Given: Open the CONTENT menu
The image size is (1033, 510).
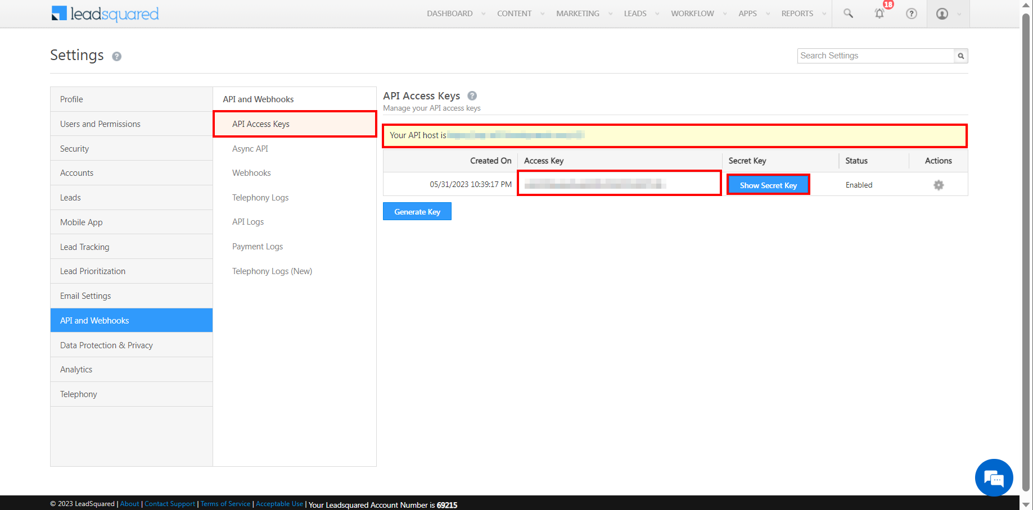Looking at the screenshot, I should [515, 13].
